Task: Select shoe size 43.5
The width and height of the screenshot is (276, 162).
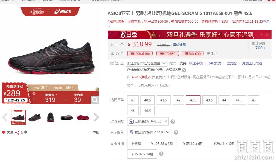Action: [x=209, y=100]
